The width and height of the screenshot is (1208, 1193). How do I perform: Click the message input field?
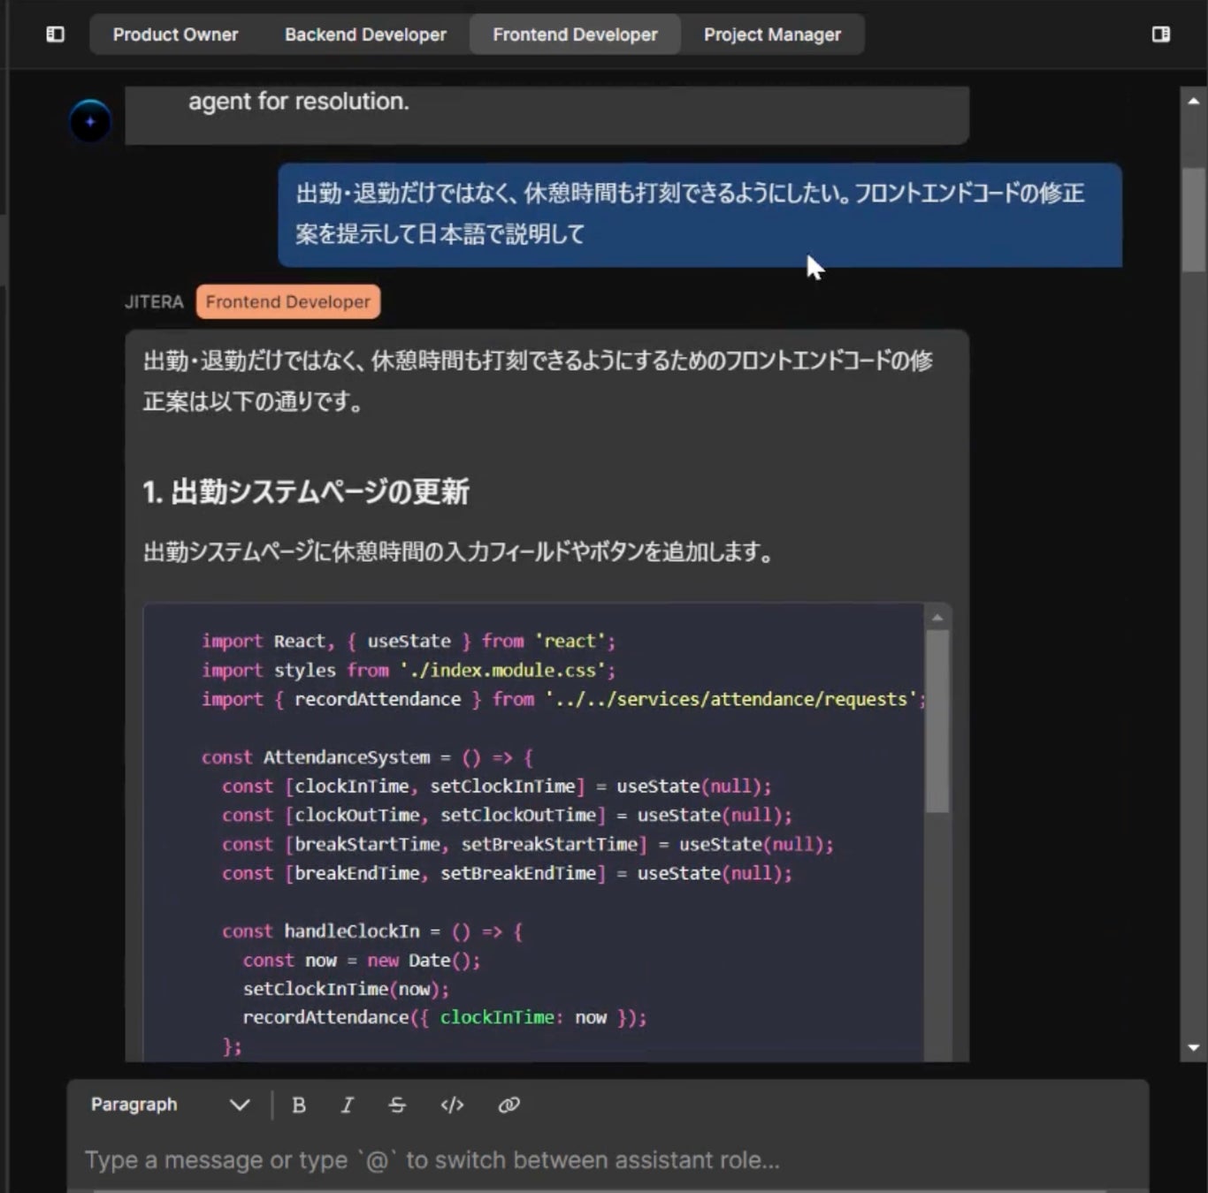608,1159
